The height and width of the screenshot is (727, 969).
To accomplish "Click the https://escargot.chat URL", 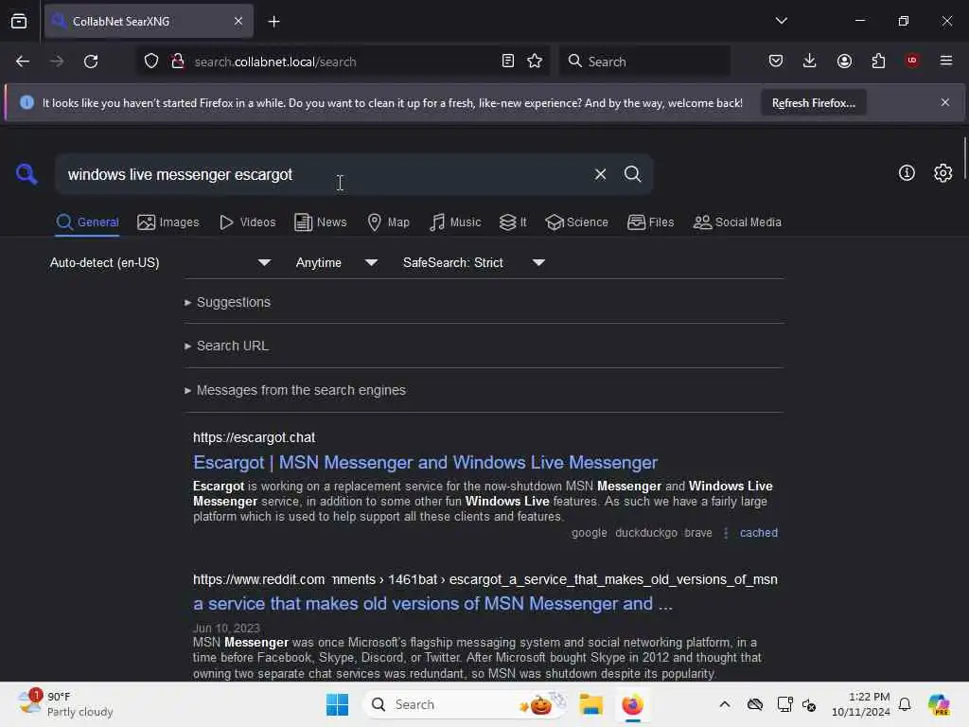I will click(x=254, y=437).
